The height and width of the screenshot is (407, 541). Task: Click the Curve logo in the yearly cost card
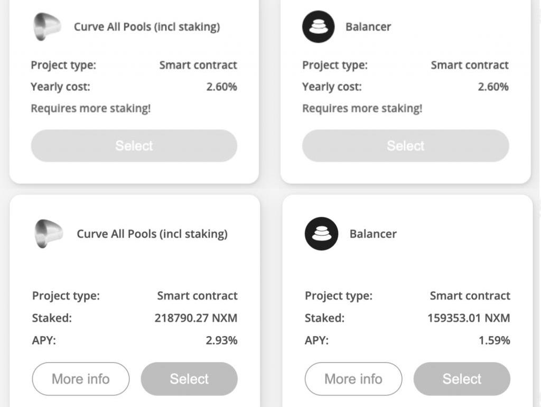47,27
